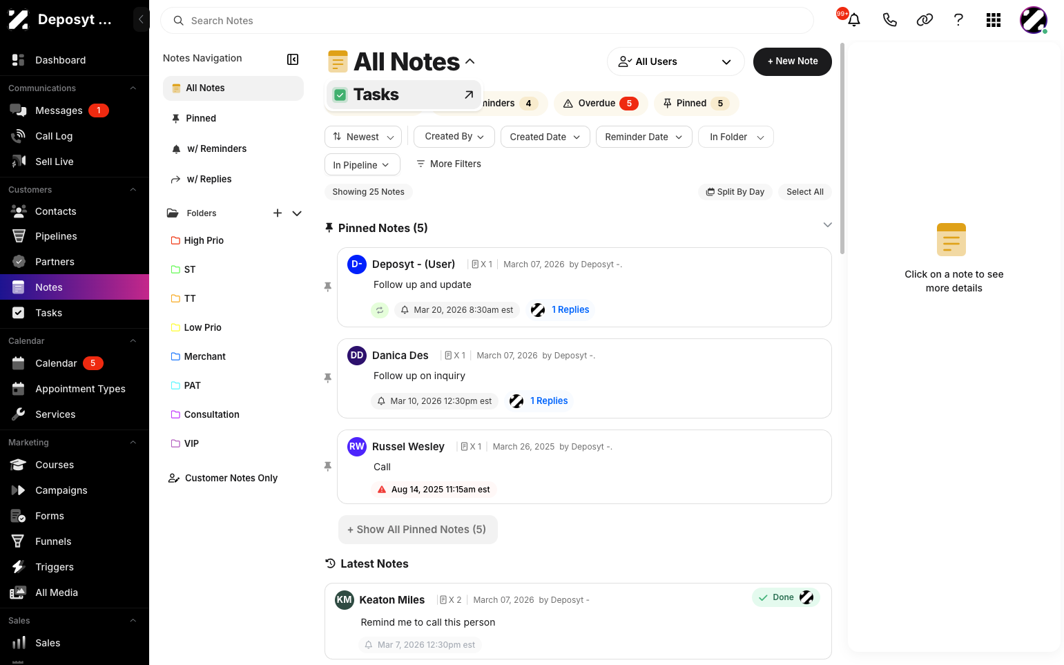Collapse the Notes Navigation panel icon

click(x=293, y=59)
